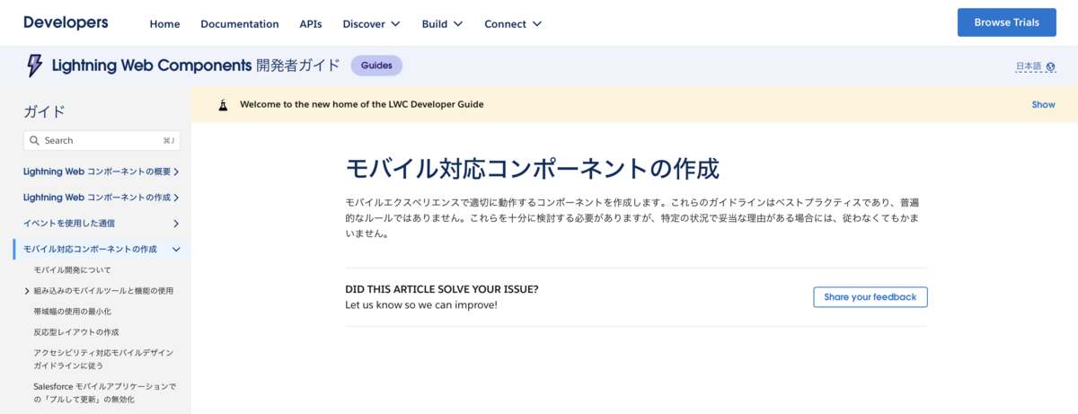Open the 日本語 language selector
The width and height of the screenshot is (1078, 414).
pos(1035,66)
